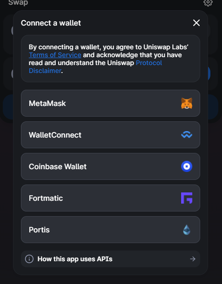
Task: Select Coinbase Wallet as the wallet
Action: coord(111,166)
